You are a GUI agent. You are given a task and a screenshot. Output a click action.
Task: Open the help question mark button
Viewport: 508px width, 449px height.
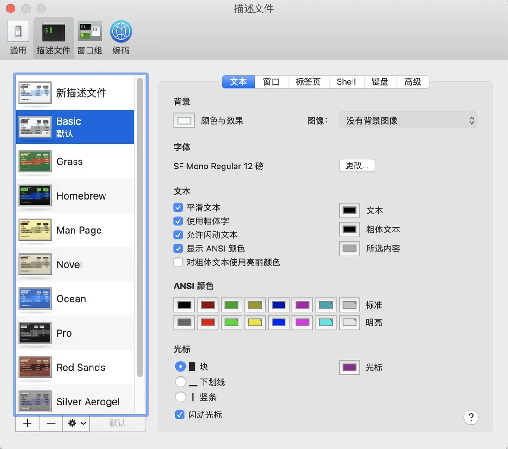click(471, 417)
